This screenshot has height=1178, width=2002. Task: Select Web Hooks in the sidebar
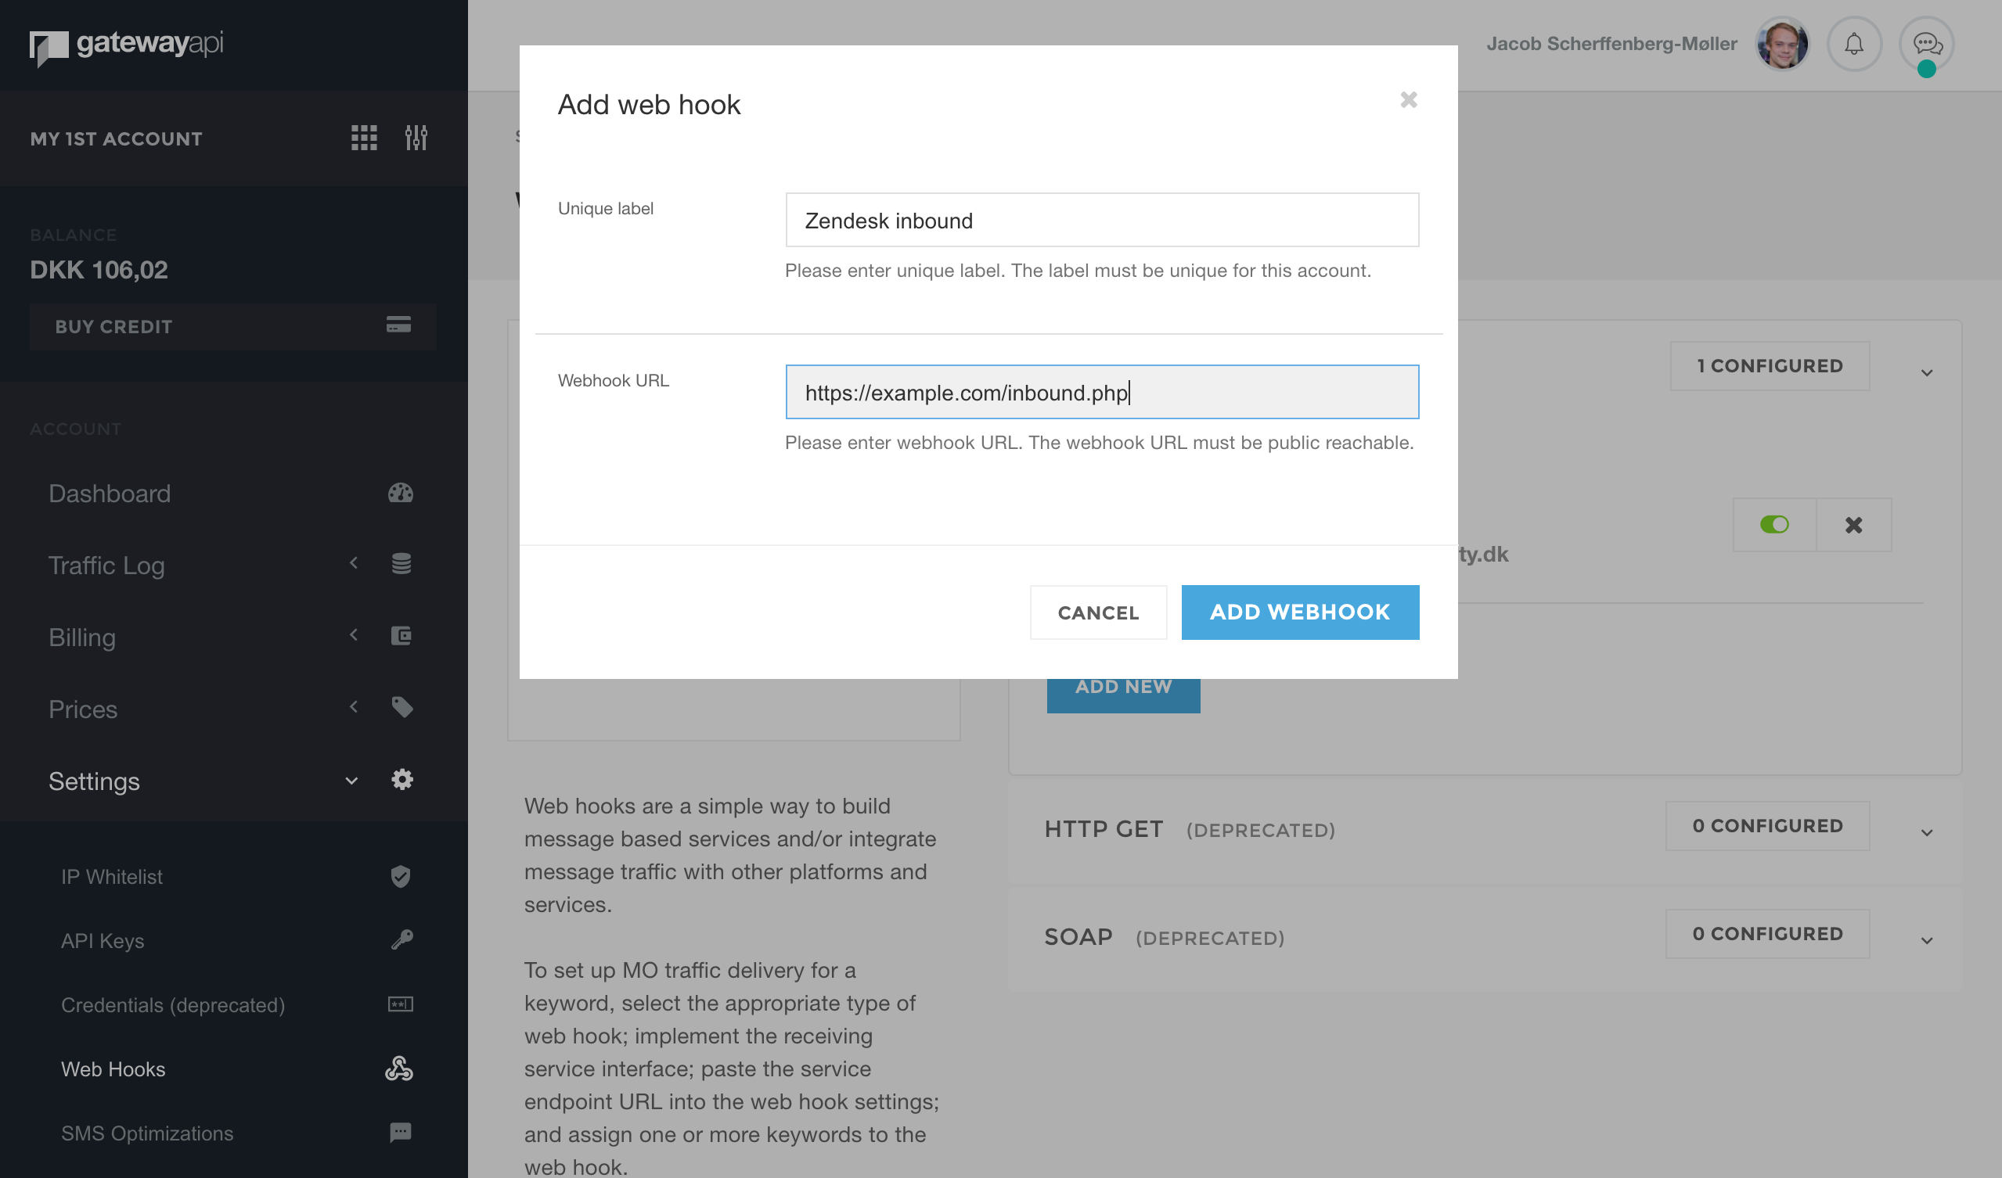[113, 1069]
